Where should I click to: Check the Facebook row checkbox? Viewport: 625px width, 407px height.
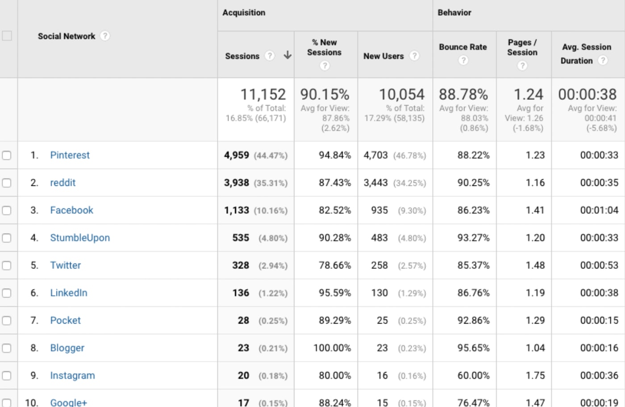click(x=6, y=210)
